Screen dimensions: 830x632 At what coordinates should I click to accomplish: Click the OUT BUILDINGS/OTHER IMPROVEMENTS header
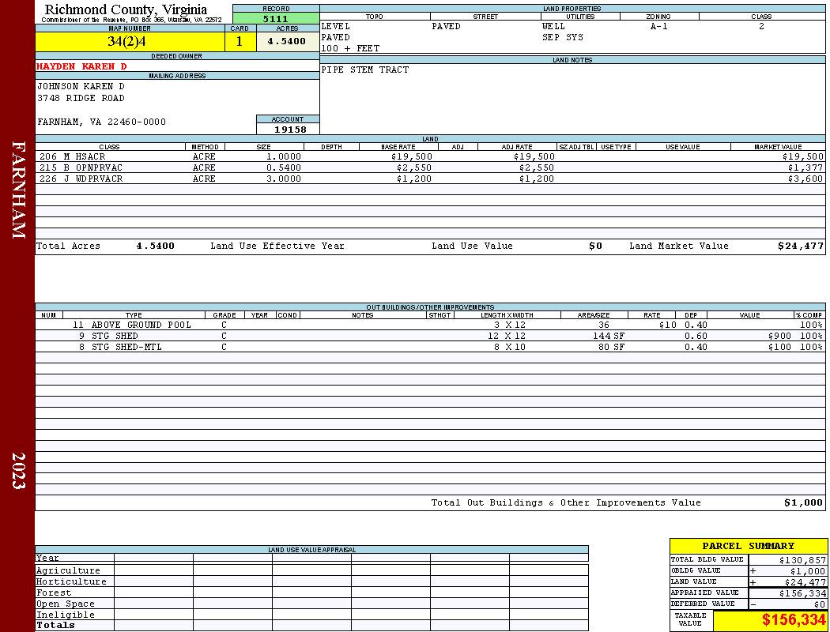[x=430, y=307]
